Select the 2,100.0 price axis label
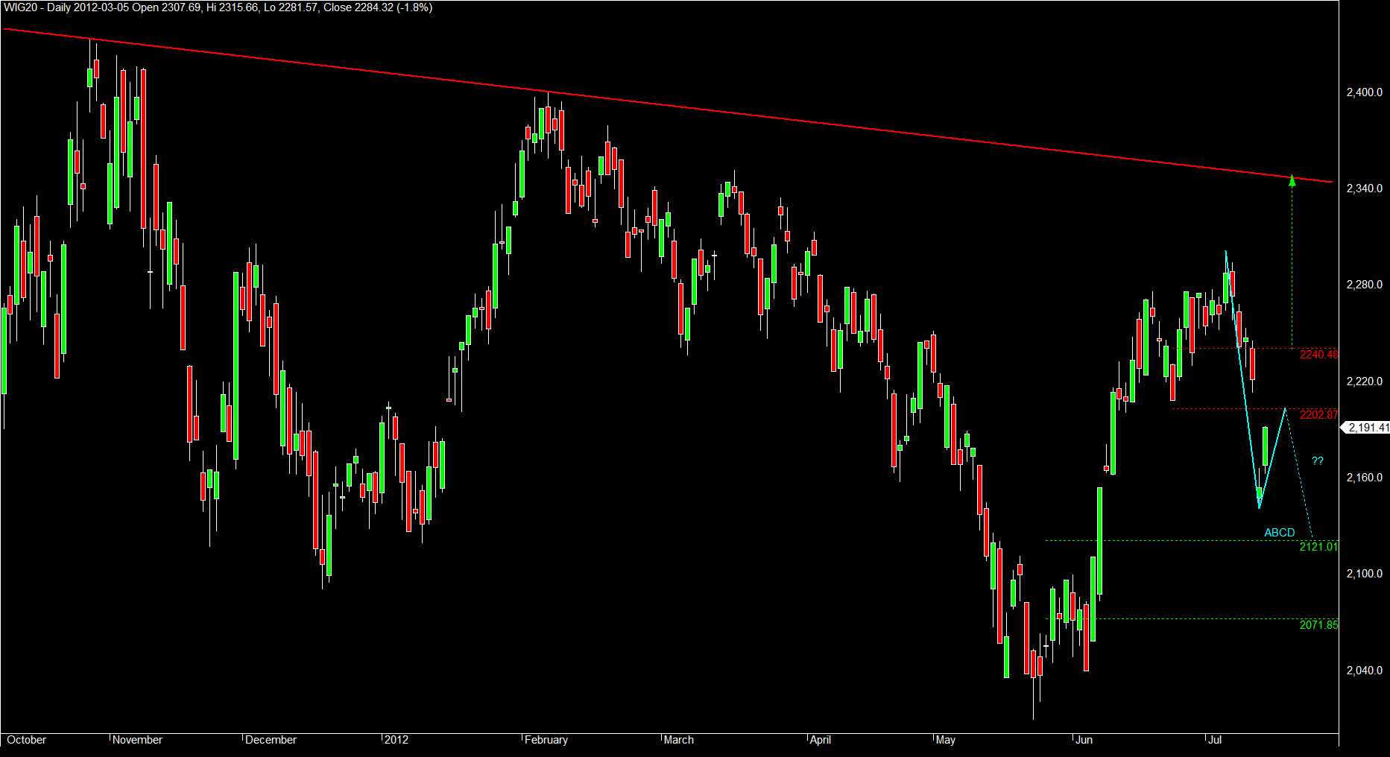This screenshot has height=757, width=1390. pyautogui.click(x=1365, y=574)
